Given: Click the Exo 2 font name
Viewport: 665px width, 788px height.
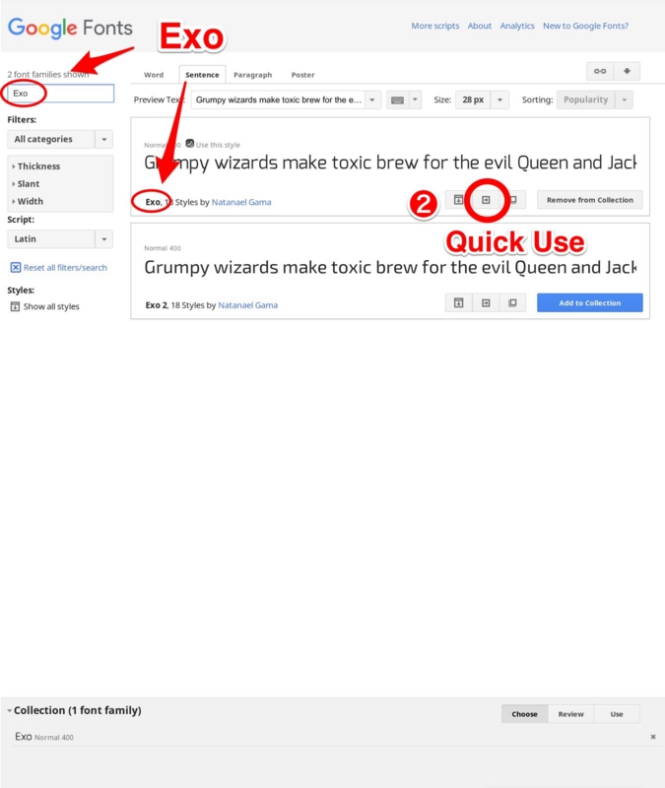Looking at the screenshot, I should click(157, 305).
